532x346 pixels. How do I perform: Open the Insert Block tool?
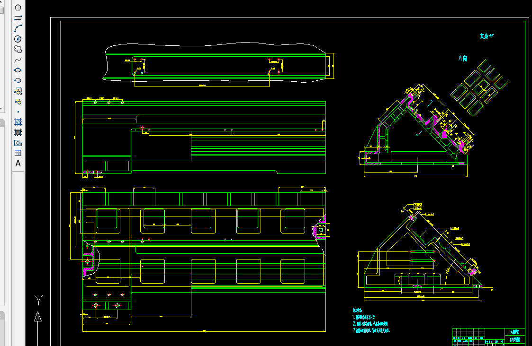pyautogui.click(x=18, y=91)
